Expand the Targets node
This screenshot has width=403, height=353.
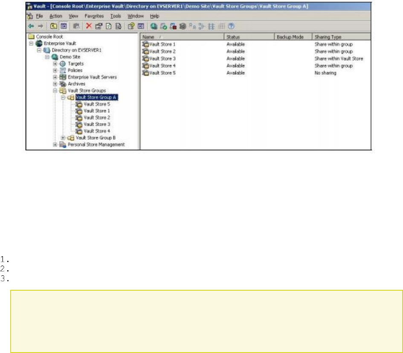tap(55, 64)
